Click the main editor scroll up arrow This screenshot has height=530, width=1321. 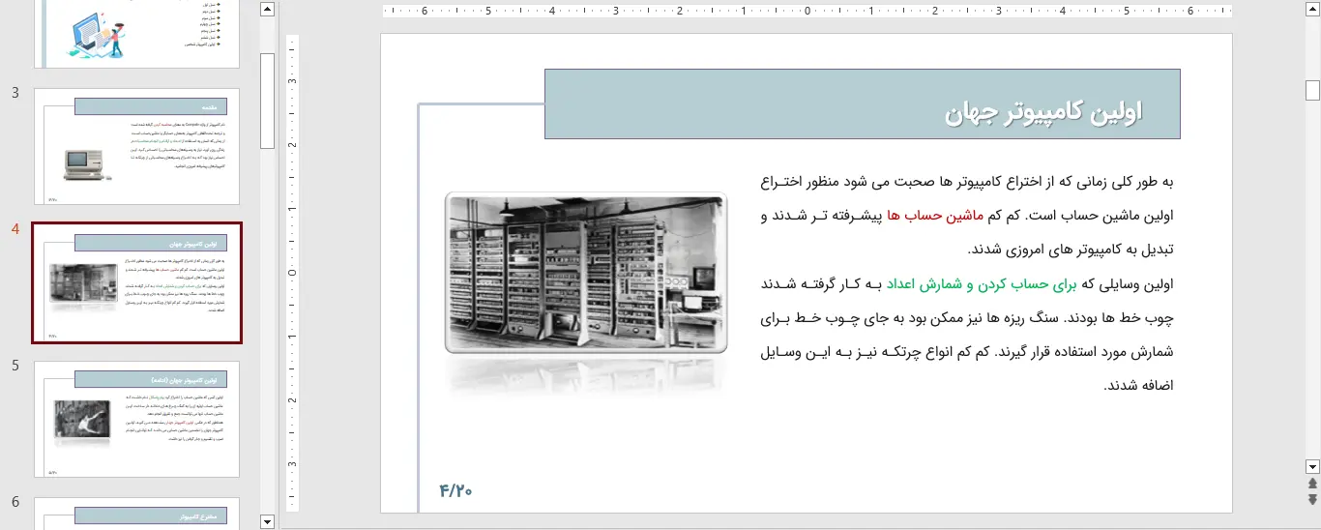1312,10
